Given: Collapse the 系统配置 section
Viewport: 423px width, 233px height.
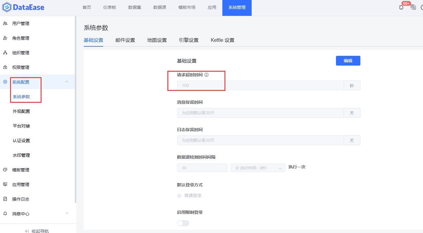Looking at the screenshot, I should tap(67, 81).
